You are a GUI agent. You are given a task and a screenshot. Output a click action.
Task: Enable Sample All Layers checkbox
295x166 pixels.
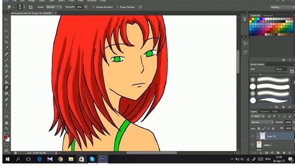(x=93, y=7)
